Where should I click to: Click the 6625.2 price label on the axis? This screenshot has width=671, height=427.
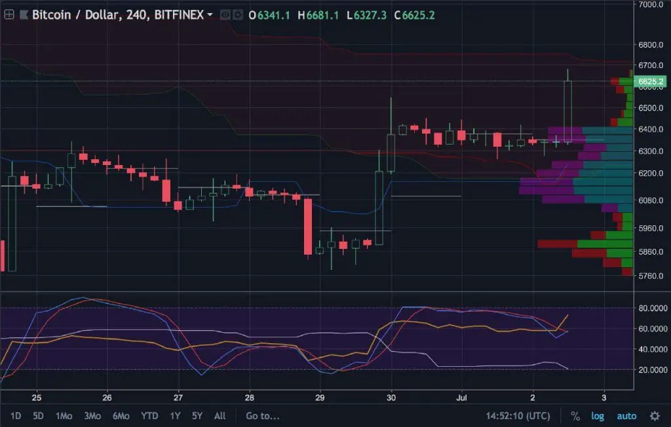[x=652, y=82]
